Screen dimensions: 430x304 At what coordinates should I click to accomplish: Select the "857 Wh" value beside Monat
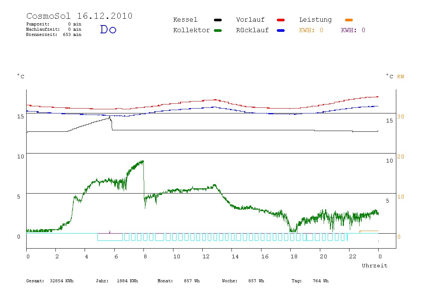coord(192,281)
